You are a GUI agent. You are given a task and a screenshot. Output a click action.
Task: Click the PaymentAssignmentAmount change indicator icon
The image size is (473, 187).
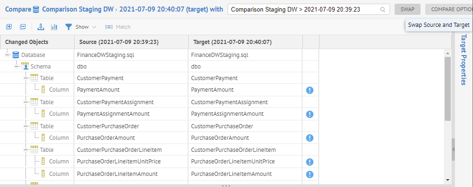point(310,114)
